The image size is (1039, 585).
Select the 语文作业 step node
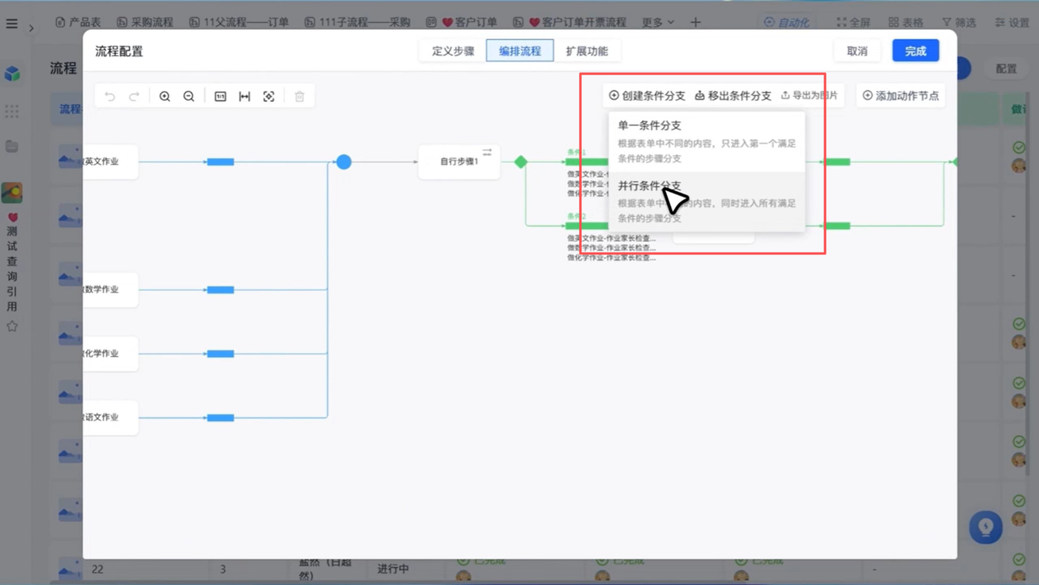click(110, 417)
